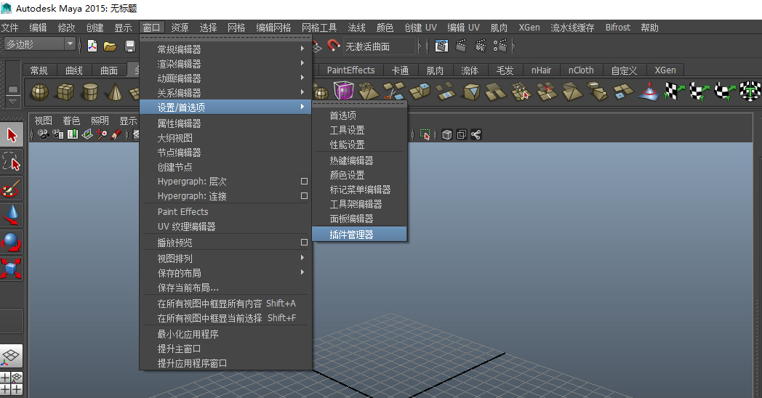This screenshot has height=398, width=762.
Task: Click the checkered T unfold UV icon
Action: pos(750,92)
